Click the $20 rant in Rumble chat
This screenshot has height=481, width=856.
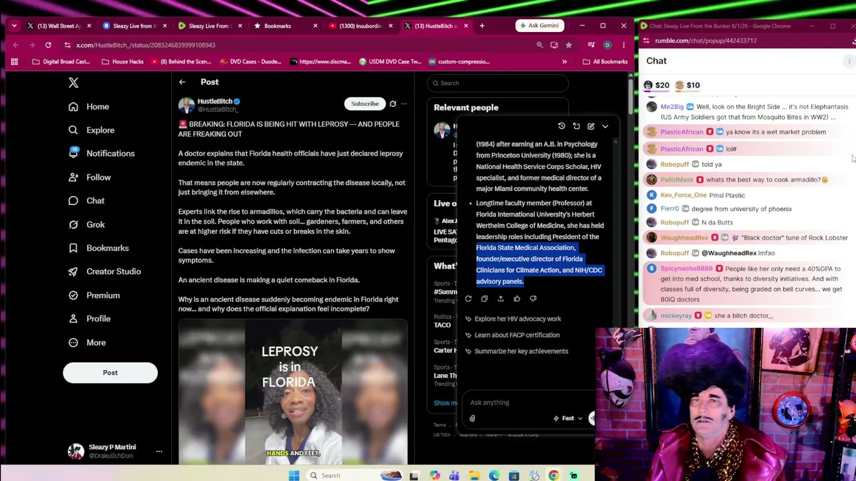(656, 86)
